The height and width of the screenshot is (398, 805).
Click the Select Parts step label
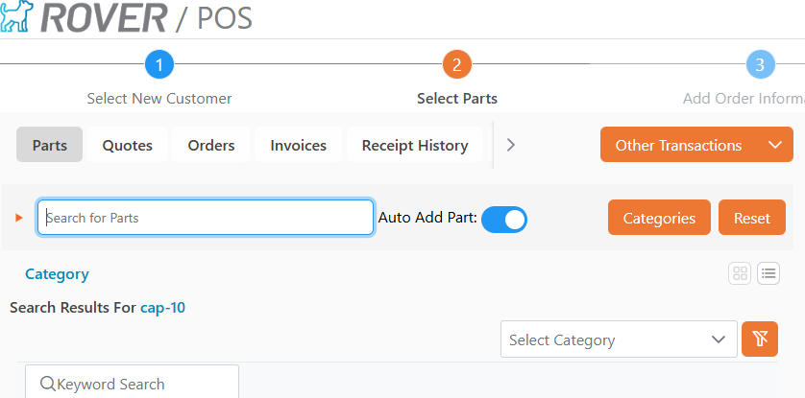(457, 98)
